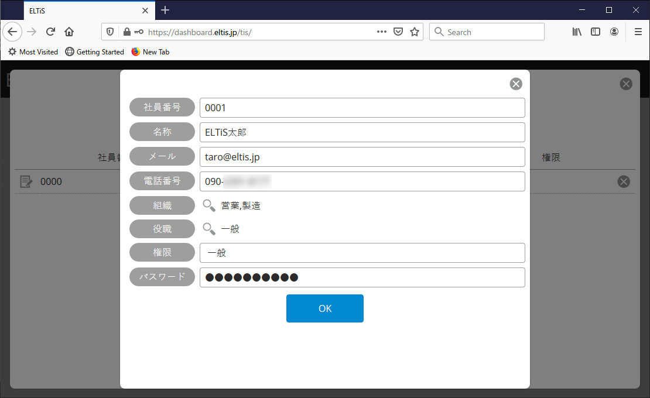The image size is (650, 398).
Task: Show site security padlock information
Action: (x=127, y=32)
